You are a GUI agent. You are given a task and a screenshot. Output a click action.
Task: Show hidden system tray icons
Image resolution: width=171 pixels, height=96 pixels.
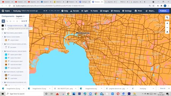tap(142, 94)
